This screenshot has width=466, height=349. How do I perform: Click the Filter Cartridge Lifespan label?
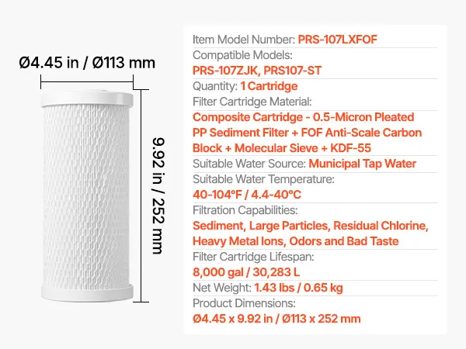[253, 257]
